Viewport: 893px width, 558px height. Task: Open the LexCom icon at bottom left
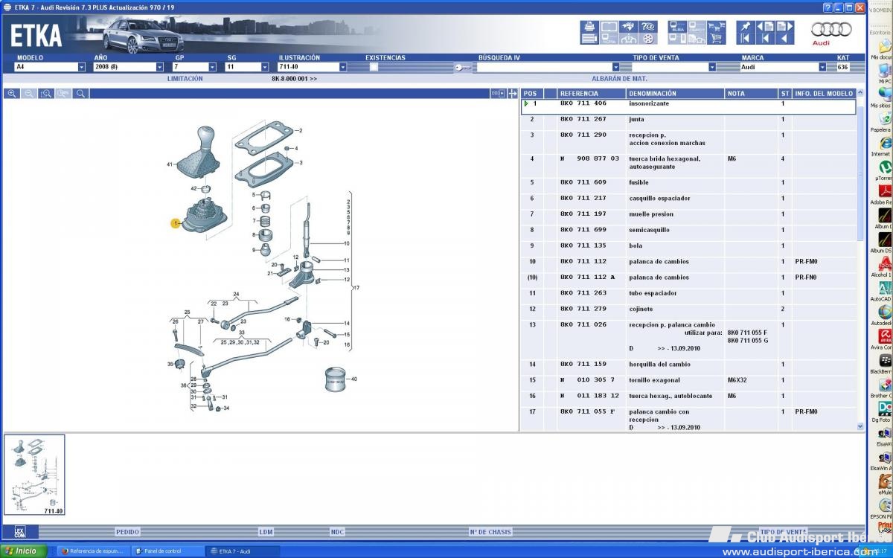20,531
